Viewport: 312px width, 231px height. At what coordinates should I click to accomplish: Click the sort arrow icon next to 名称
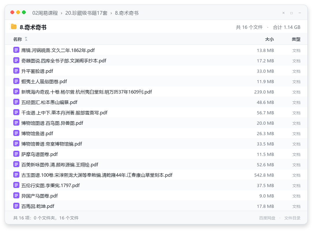tap(26, 39)
